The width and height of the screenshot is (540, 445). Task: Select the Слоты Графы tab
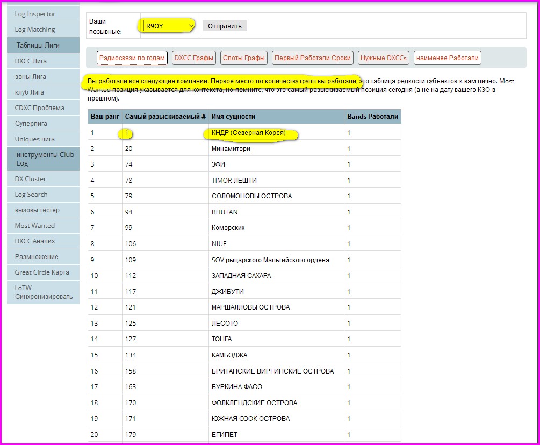coord(244,58)
